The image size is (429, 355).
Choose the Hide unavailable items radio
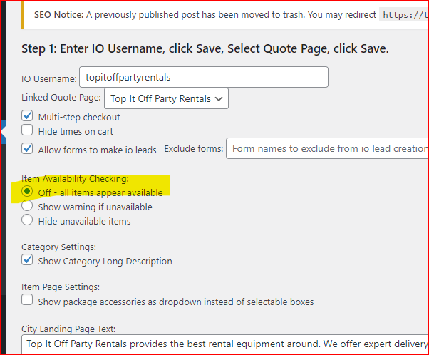pyautogui.click(x=27, y=221)
